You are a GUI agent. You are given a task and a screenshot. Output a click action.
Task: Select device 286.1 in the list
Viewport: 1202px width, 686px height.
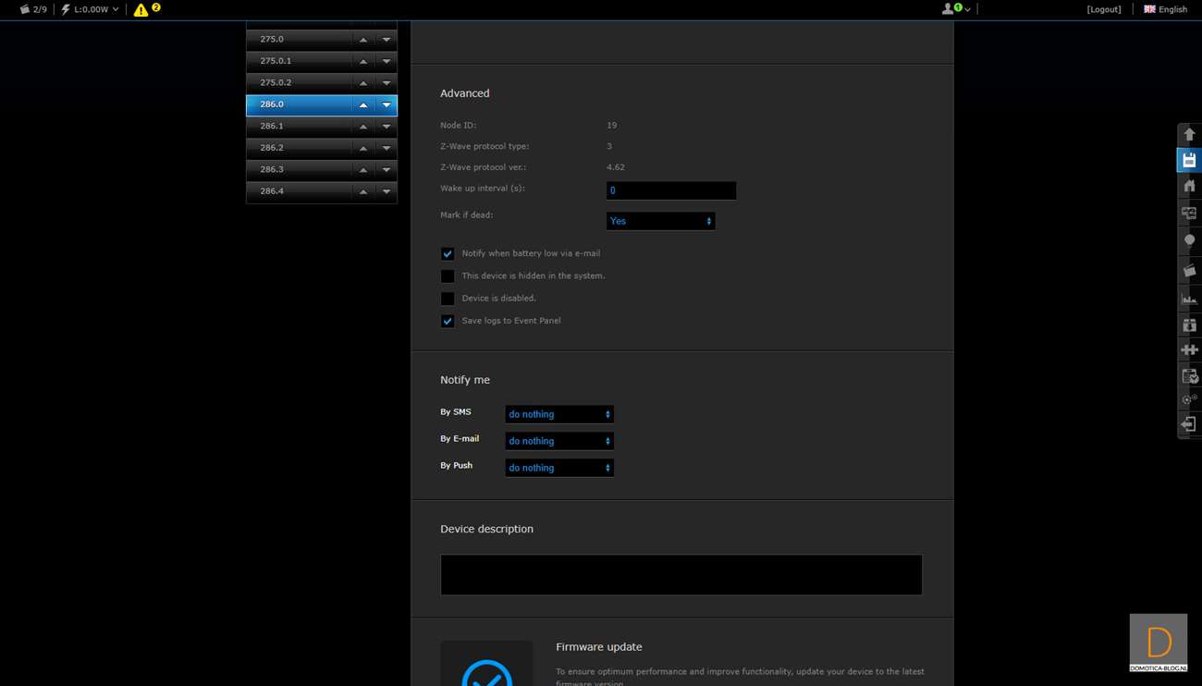[298, 127]
